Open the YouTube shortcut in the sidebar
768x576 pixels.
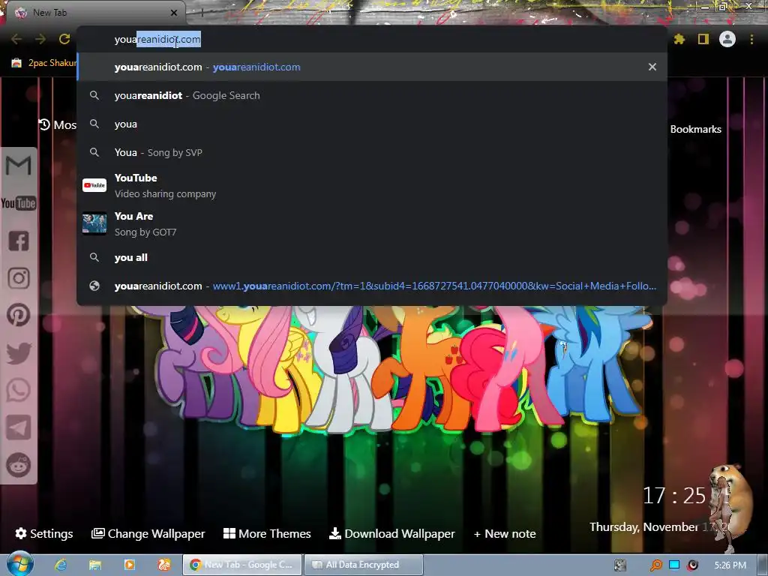[19, 202]
